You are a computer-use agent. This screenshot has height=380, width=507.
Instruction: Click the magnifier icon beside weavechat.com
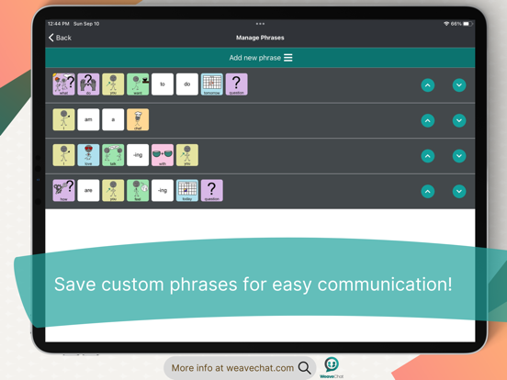pos(304,368)
